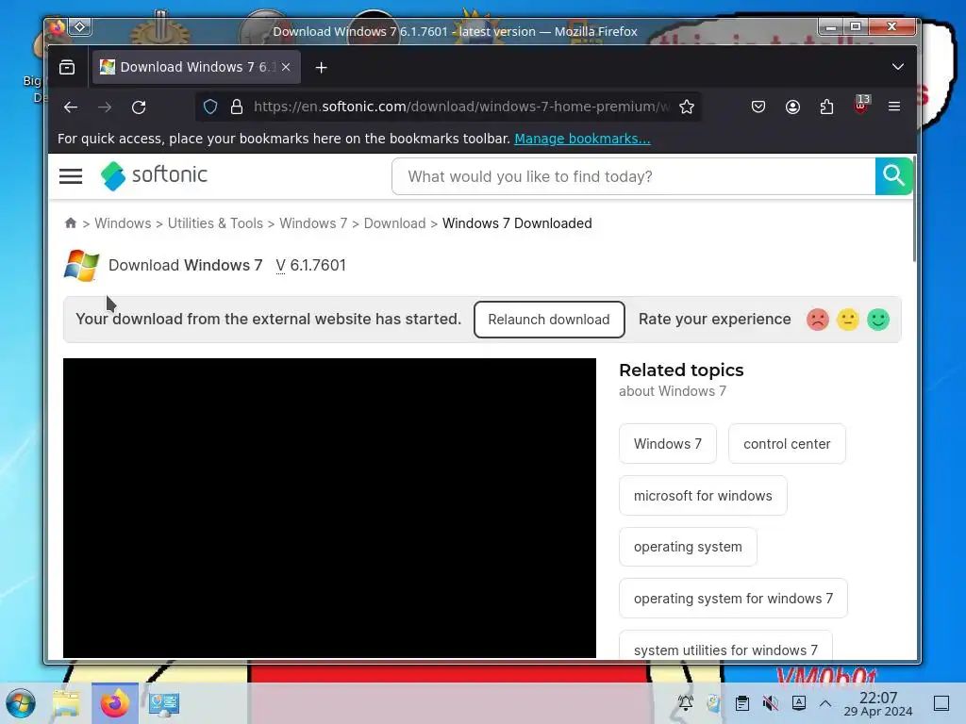Click the microsoft for windows topic tag
This screenshot has height=724, width=966.
tap(703, 496)
